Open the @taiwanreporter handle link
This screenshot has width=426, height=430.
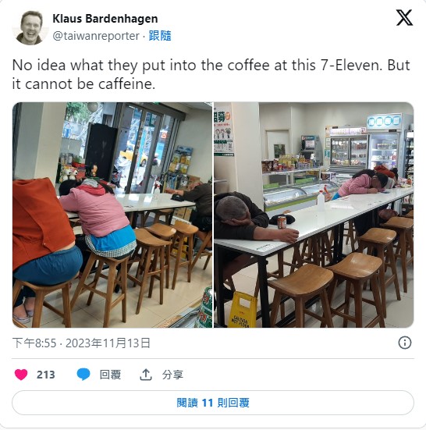tap(96, 36)
